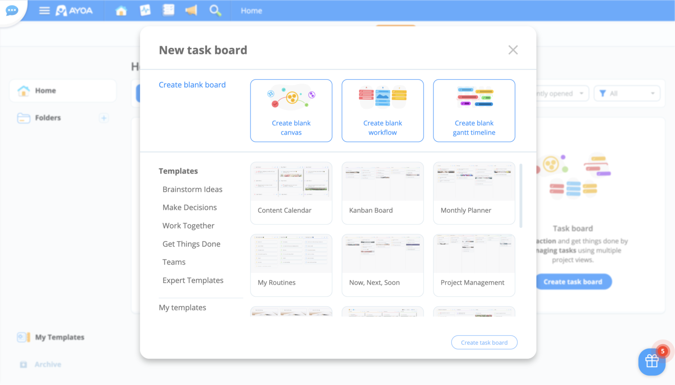
Task: Open the chat bubble icon
Action: (x=12, y=10)
